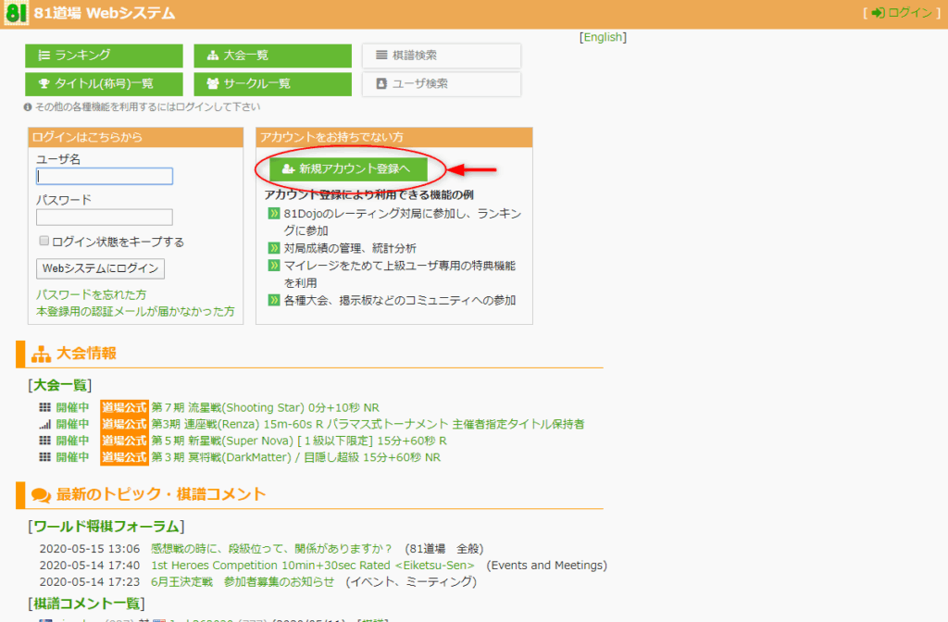
Task: Open 第5期 新星戦(Super Nova) tournament
Action: pyautogui.click(x=299, y=441)
